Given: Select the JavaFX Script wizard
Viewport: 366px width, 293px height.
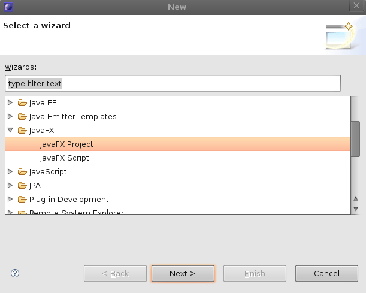Looking at the screenshot, I should (178, 158).
